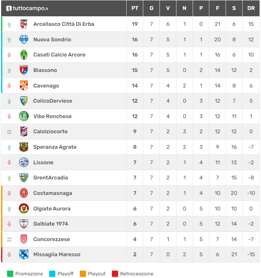Click the Cavenago team crest
Viewport: 261px width, 278px height.
tap(24, 86)
